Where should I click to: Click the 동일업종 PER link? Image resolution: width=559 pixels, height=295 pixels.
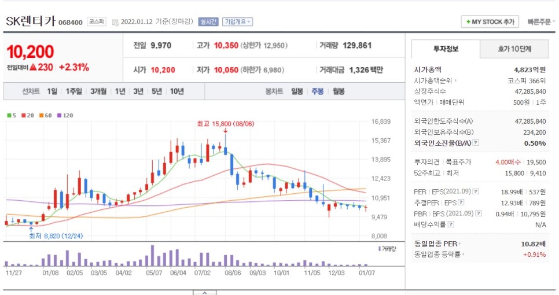point(437,244)
